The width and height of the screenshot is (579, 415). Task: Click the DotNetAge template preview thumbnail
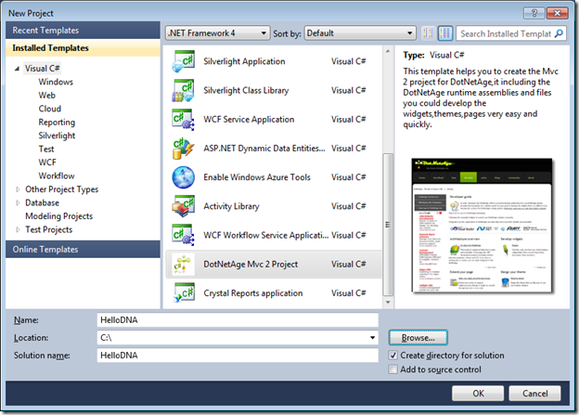482,226
